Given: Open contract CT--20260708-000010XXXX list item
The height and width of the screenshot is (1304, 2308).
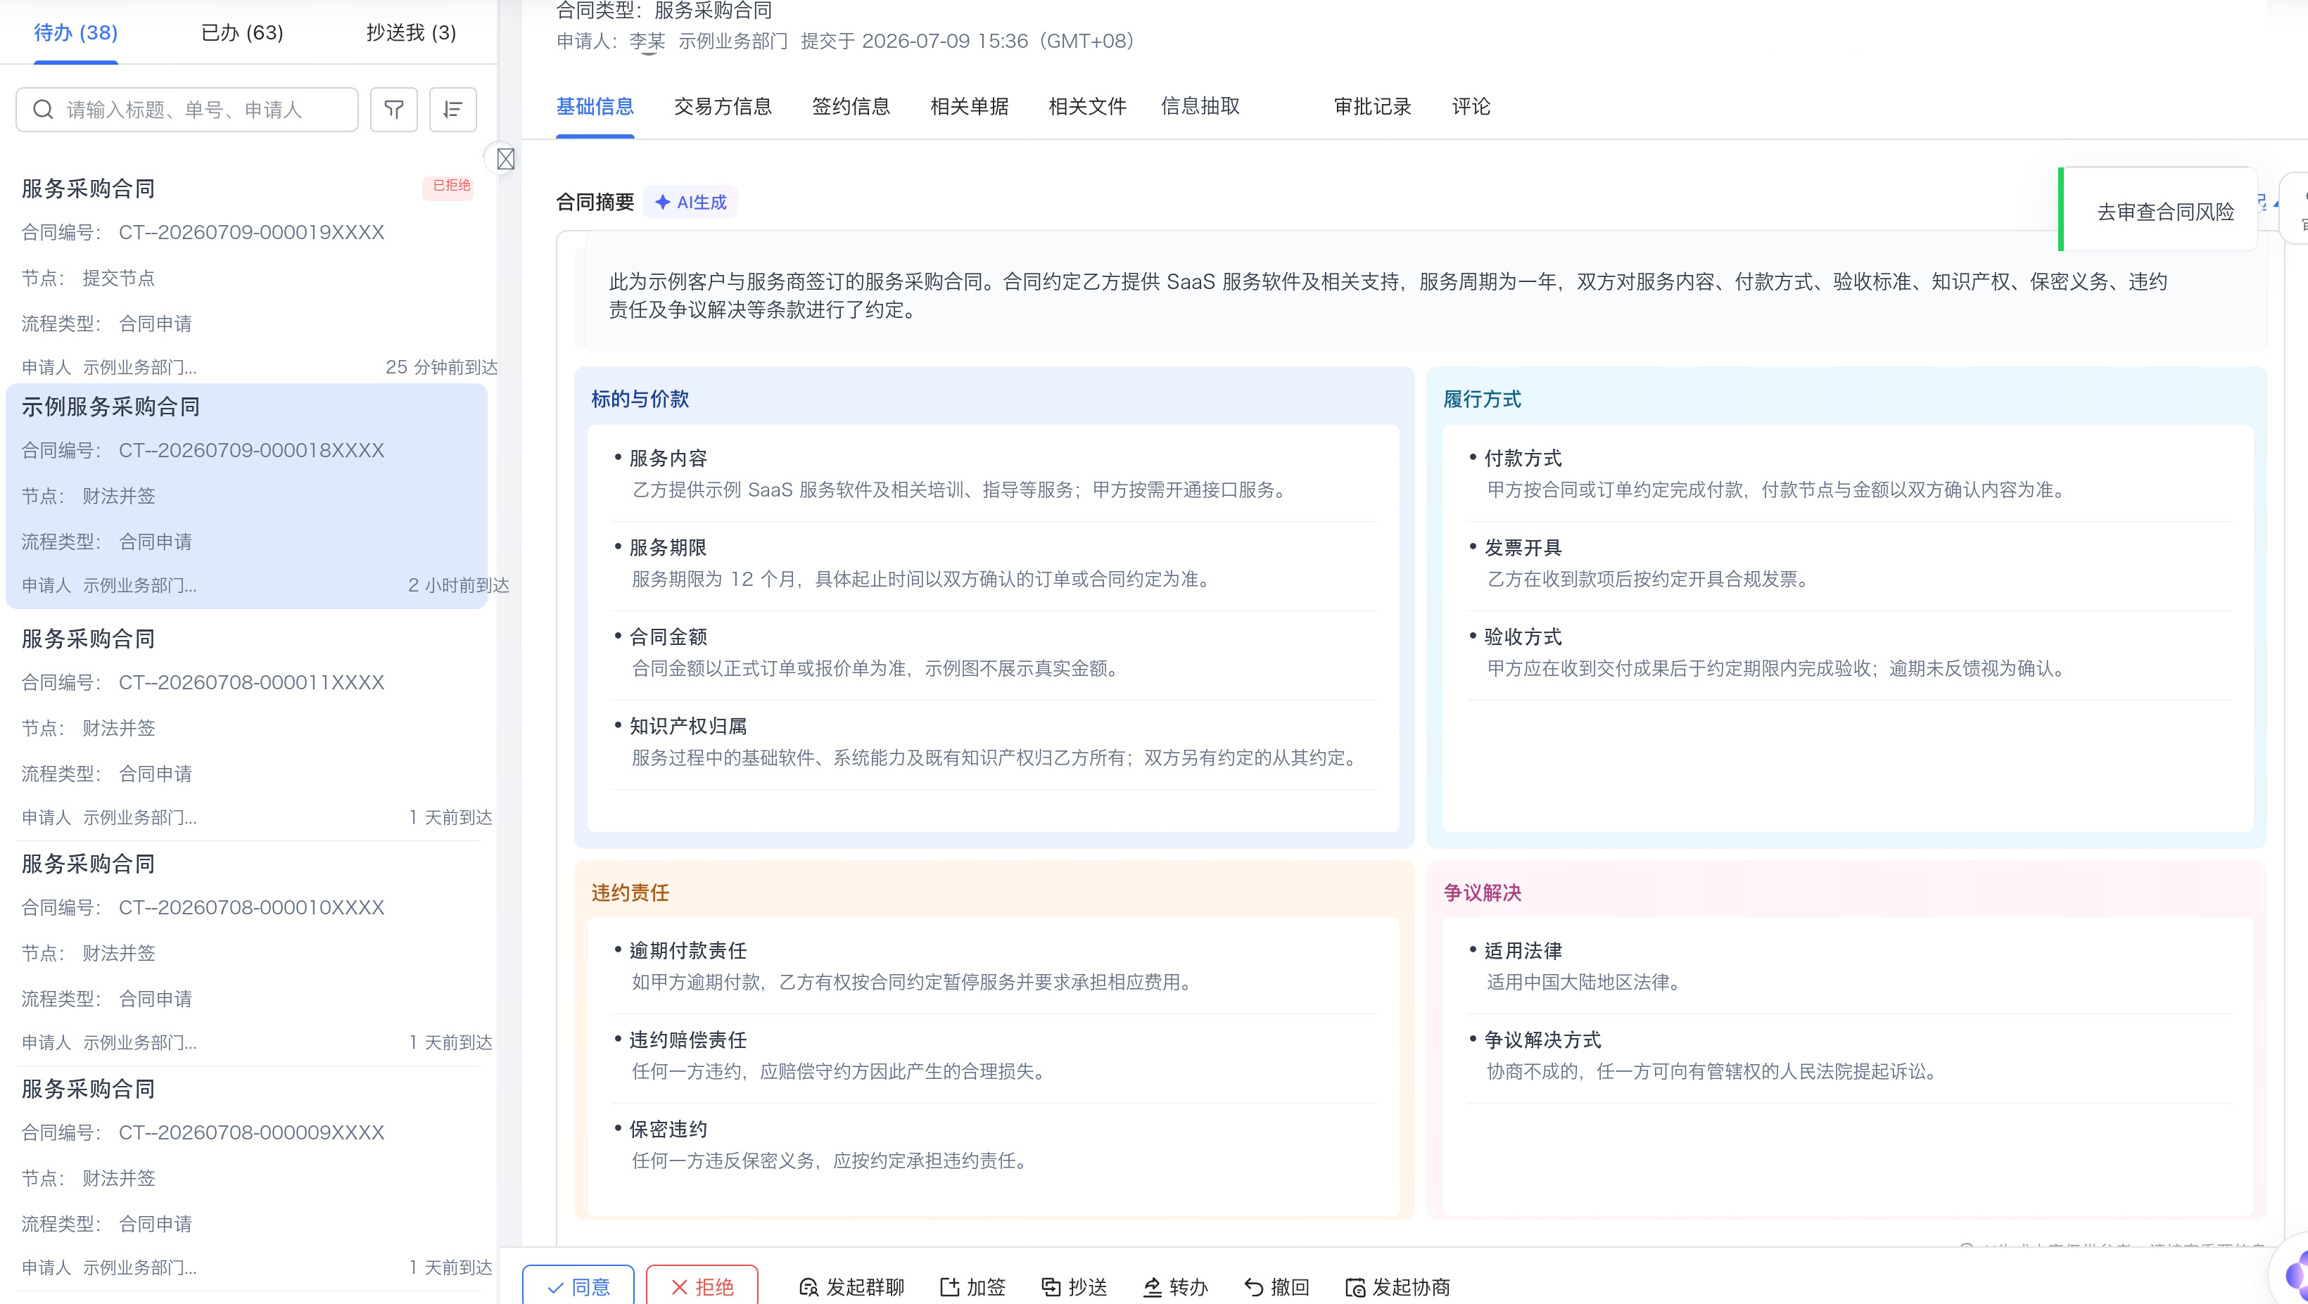Looking at the screenshot, I should tap(246, 952).
